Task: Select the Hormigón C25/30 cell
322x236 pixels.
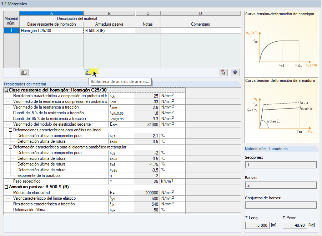Action: click(x=51, y=31)
